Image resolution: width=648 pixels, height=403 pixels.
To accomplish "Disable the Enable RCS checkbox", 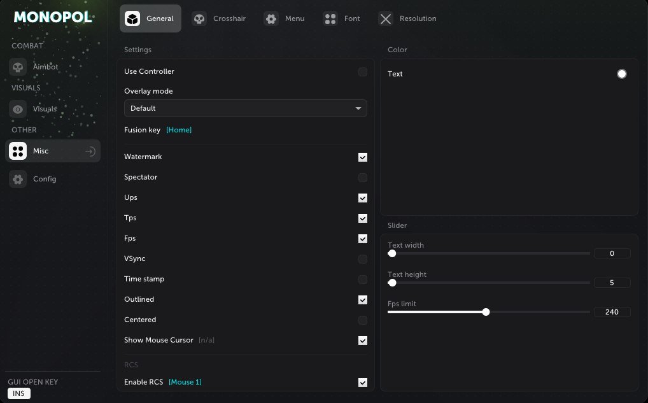I will [x=363, y=383].
